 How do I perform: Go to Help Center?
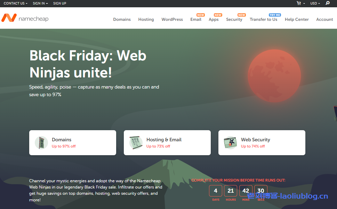(297, 19)
